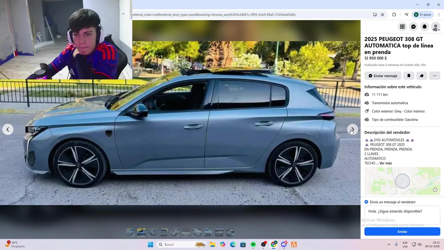
Task: Click the main car photo
Action: point(180,123)
